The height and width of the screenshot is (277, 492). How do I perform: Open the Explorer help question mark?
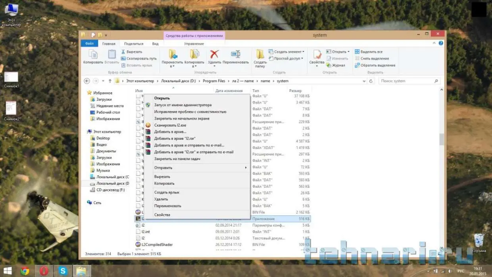coord(441,43)
